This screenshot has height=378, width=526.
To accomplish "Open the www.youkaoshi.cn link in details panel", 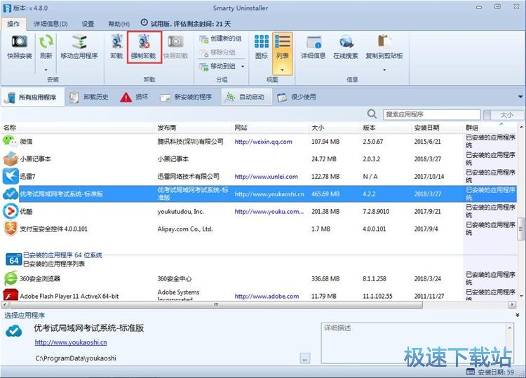I will point(71,343).
